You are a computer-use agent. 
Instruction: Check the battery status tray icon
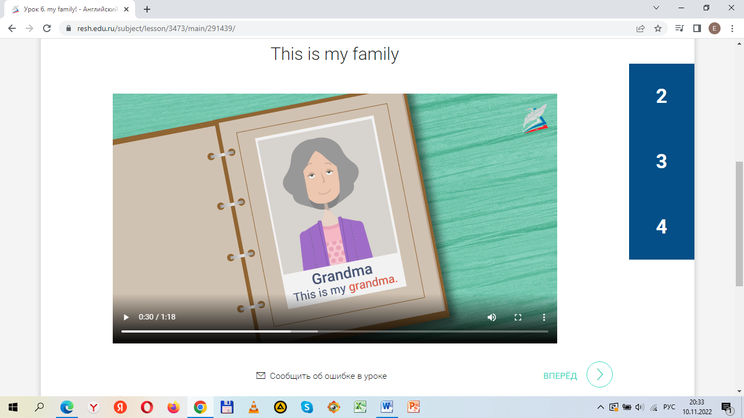(626, 407)
